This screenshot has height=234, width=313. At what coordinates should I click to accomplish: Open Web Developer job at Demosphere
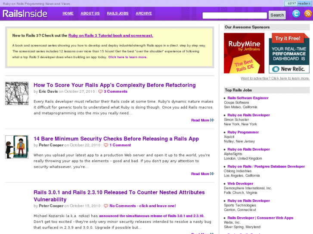[x=240, y=184]
